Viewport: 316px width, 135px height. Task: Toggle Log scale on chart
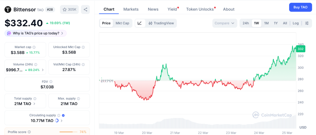click(296, 23)
